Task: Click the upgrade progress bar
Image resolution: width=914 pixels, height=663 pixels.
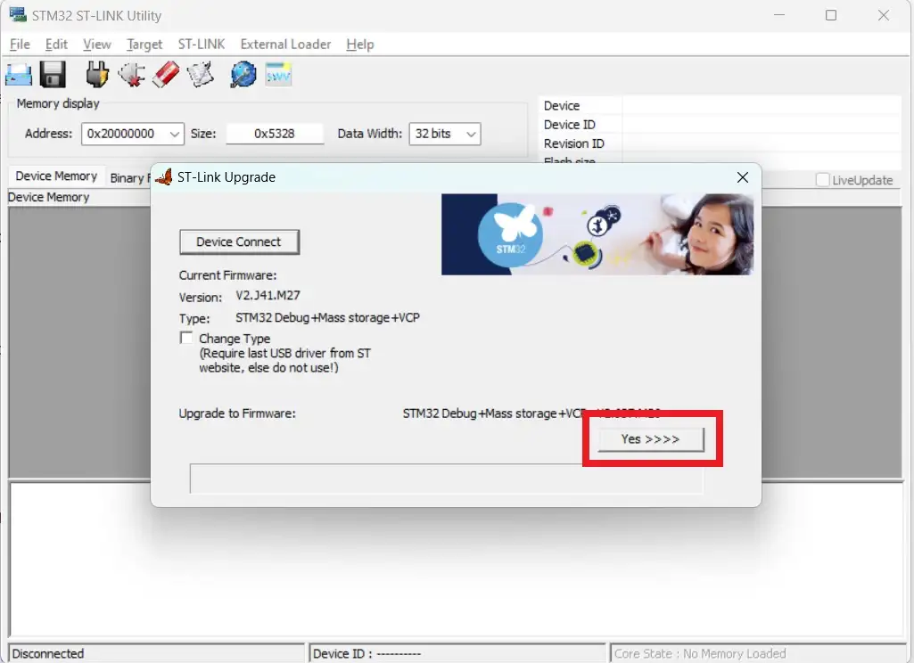Action: point(447,479)
